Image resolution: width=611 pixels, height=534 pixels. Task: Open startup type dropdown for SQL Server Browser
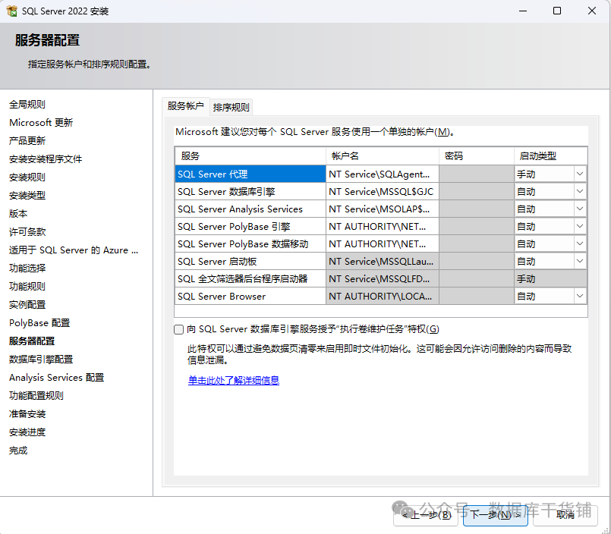click(x=580, y=297)
